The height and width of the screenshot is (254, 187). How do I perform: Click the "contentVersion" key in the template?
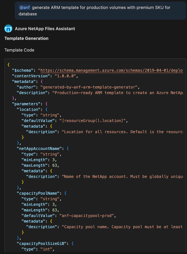30,76
